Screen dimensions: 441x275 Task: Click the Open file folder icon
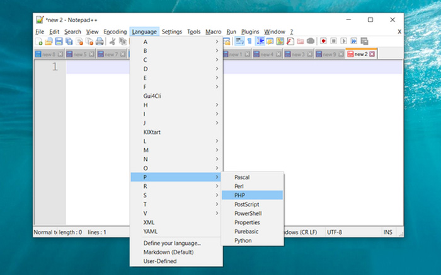pos(49,42)
